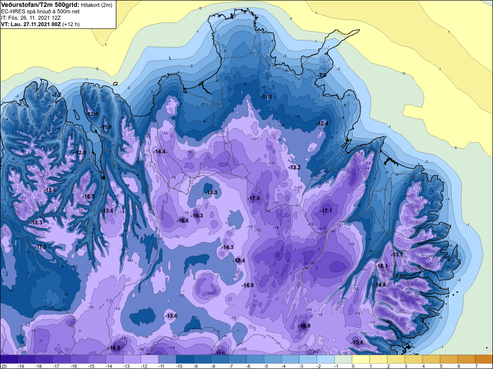493x369 pixels.
Task: Click the -14.4 temperature value
Action: 159,151
